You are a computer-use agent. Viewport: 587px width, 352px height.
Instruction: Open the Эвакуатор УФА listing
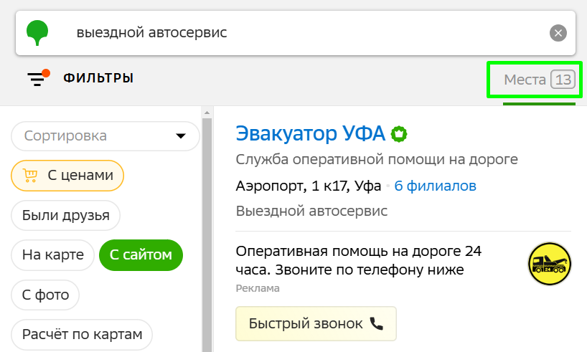click(310, 133)
